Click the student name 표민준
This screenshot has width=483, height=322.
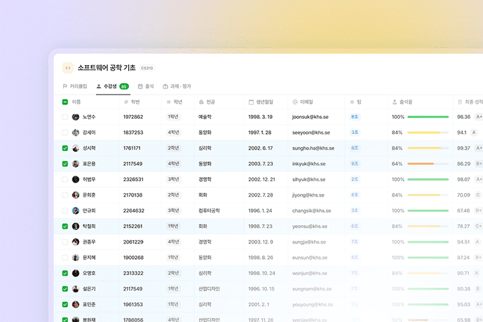click(x=89, y=305)
